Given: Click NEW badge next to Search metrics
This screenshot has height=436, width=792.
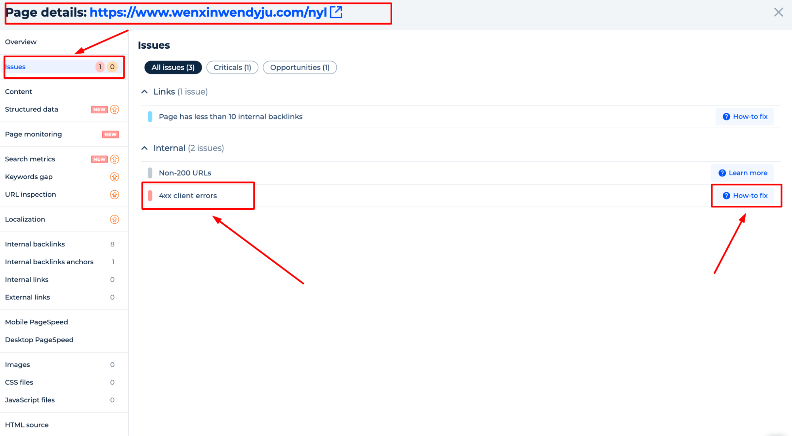Looking at the screenshot, I should pyautogui.click(x=99, y=159).
